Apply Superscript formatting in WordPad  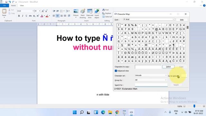tap(38, 16)
